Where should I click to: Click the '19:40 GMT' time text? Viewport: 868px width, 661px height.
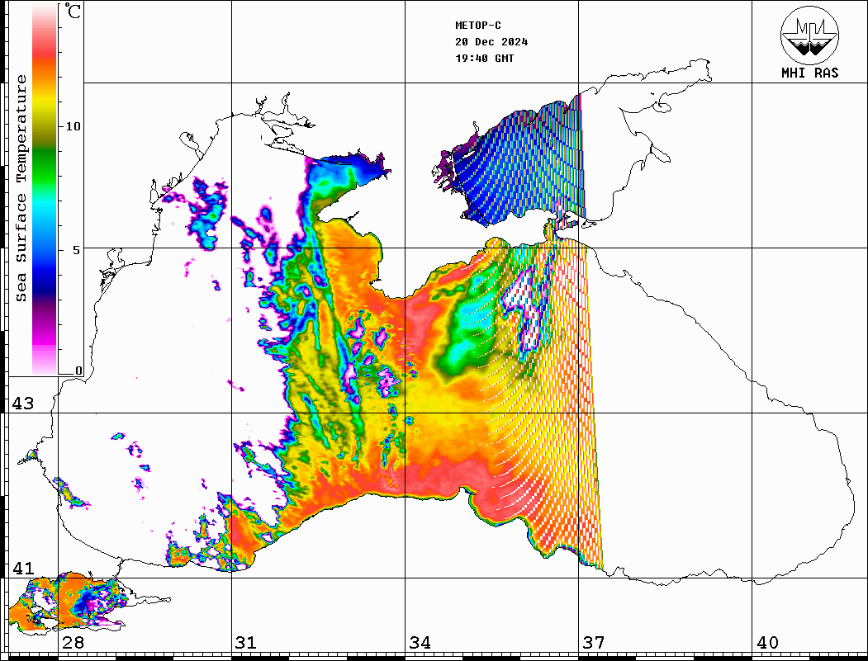tap(485, 58)
